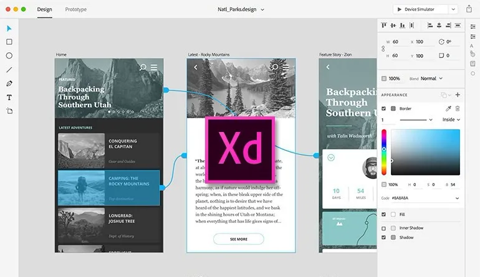Click the X position field
The image size is (480, 277).
(x=424, y=42)
